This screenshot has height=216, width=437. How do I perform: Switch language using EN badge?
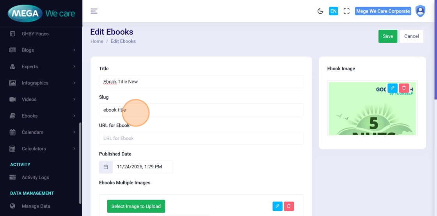pyautogui.click(x=333, y=11)
